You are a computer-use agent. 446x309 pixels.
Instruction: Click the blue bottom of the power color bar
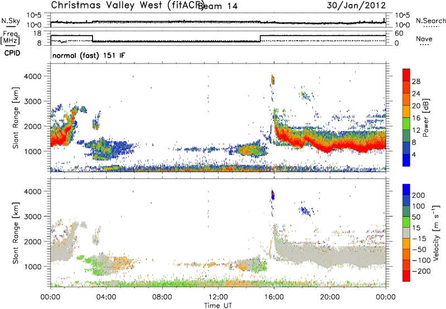point(406,160)
